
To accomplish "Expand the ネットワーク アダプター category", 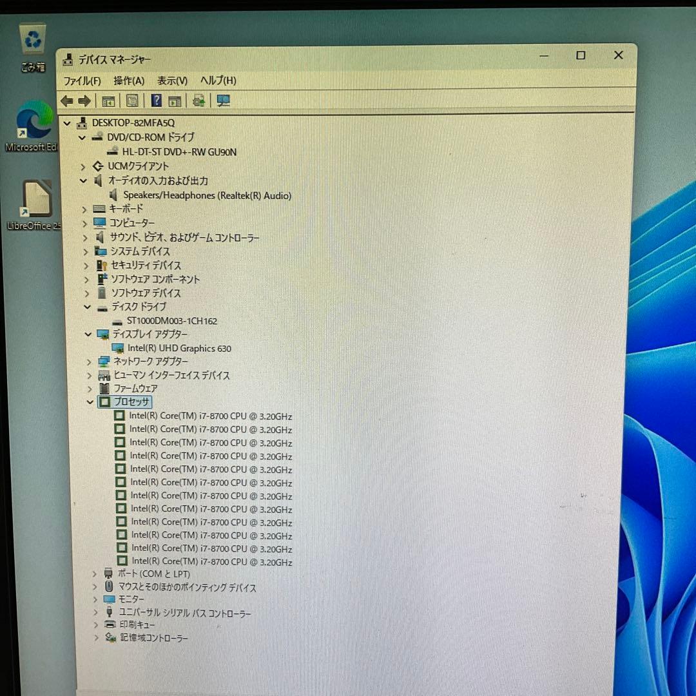I will click(90, 362).
